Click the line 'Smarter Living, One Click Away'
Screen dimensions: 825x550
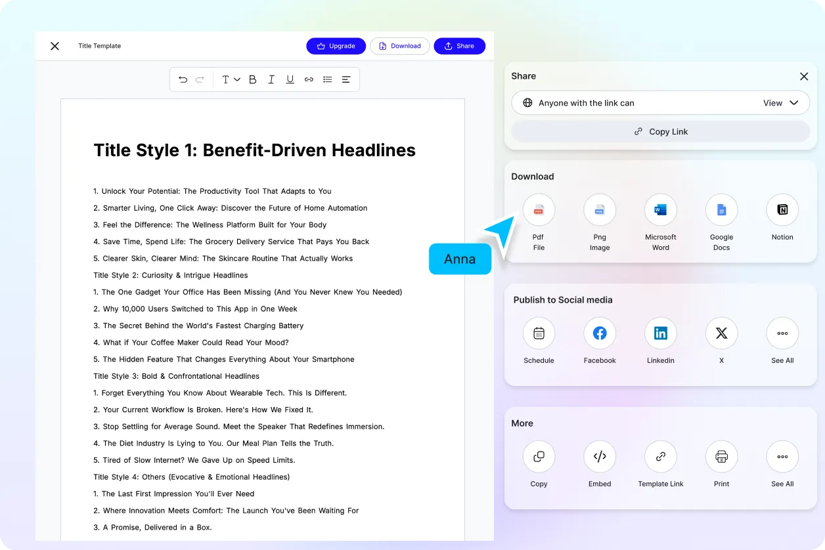pos(231,208)
